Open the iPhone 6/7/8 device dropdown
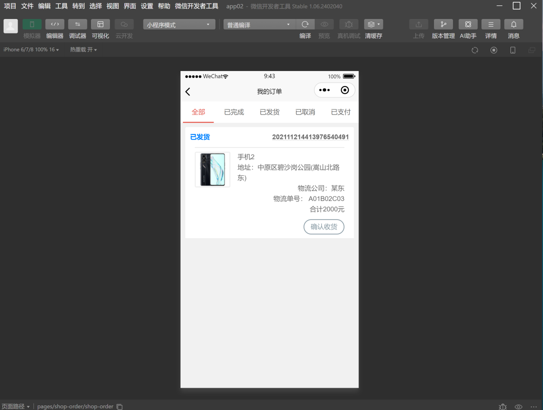Viewport: 543px width, 410px height. click(31, 50)
